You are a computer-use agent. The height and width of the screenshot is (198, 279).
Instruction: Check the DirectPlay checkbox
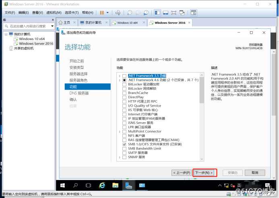click(124, 97)
